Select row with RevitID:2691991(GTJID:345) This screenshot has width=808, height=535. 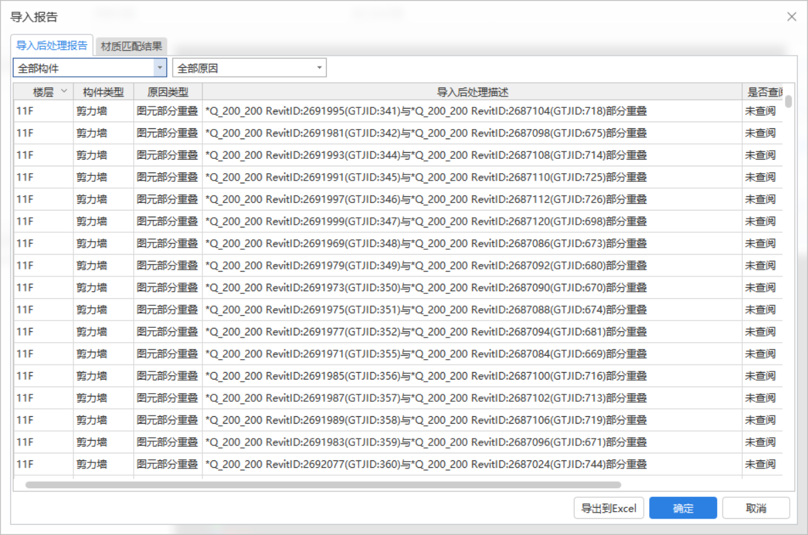pos(398,177)
